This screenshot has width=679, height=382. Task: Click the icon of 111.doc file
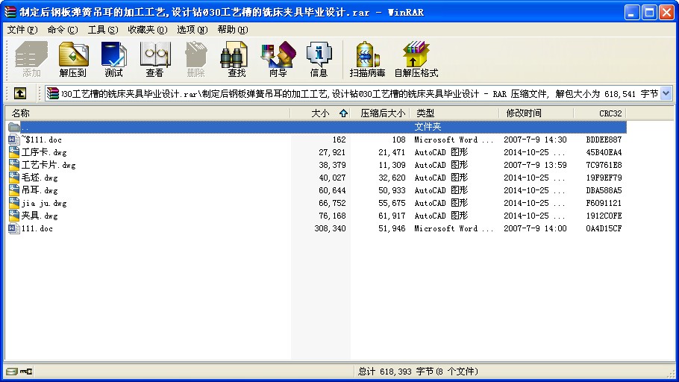[x=14, y=228]
